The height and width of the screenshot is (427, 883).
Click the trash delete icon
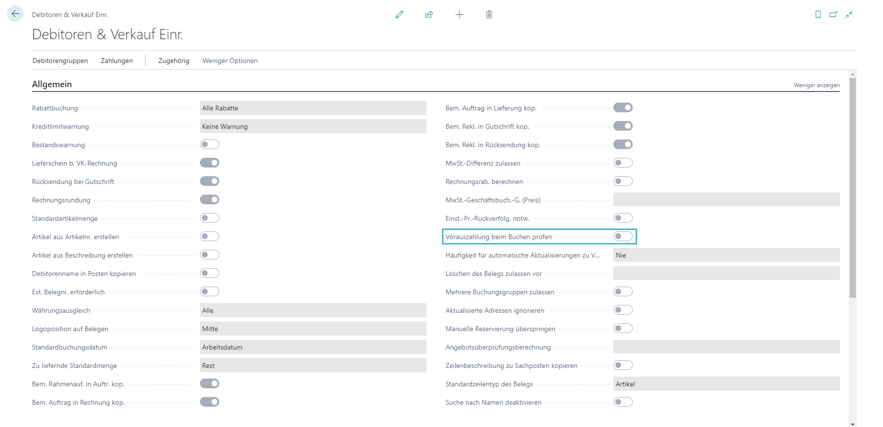pos(489,15)
